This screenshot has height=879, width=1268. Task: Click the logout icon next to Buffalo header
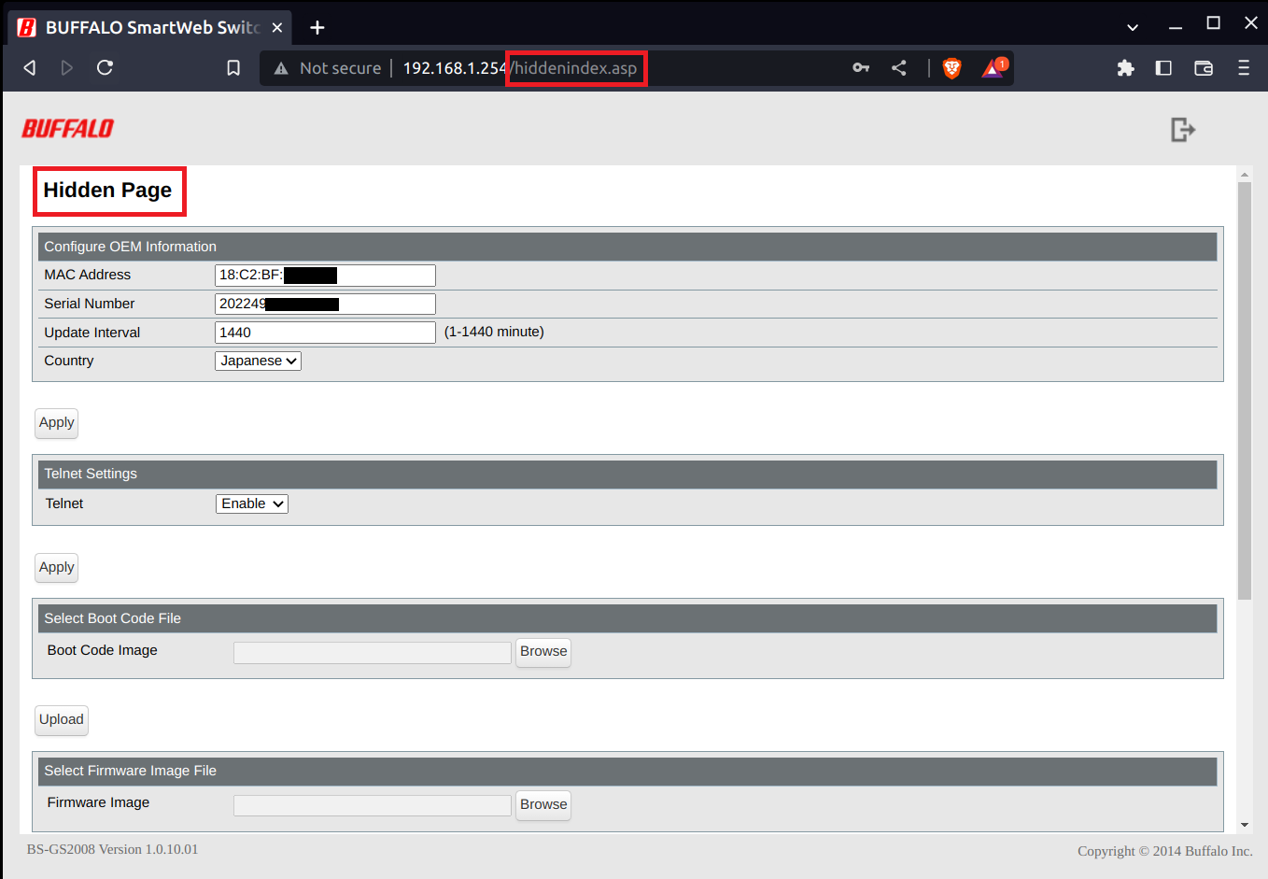(x=1182, y=130)
